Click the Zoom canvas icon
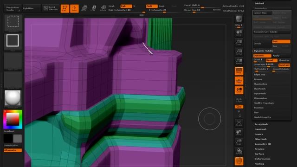This screenshot has width=297, height=167. pyautogui.click(x=239, y=42)
